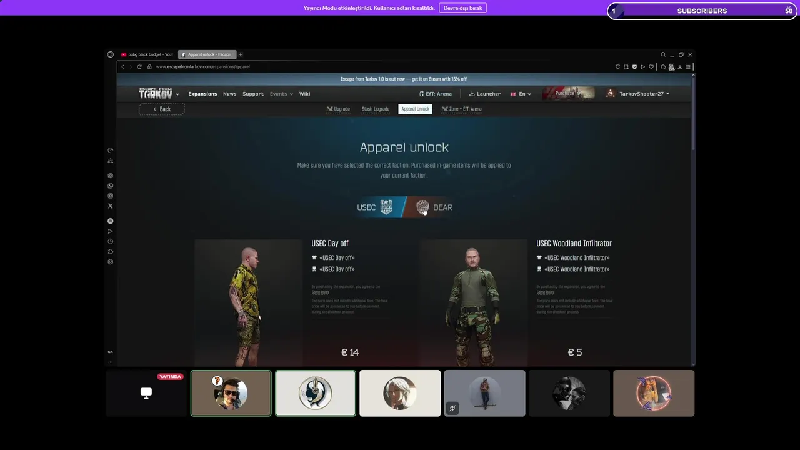Viewport: 800px width, 450px height.
Task: Click the USEC Day off character image
Action: 248,303
